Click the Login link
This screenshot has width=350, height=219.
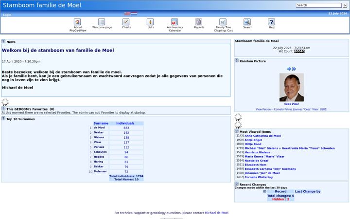click(7, 15)
